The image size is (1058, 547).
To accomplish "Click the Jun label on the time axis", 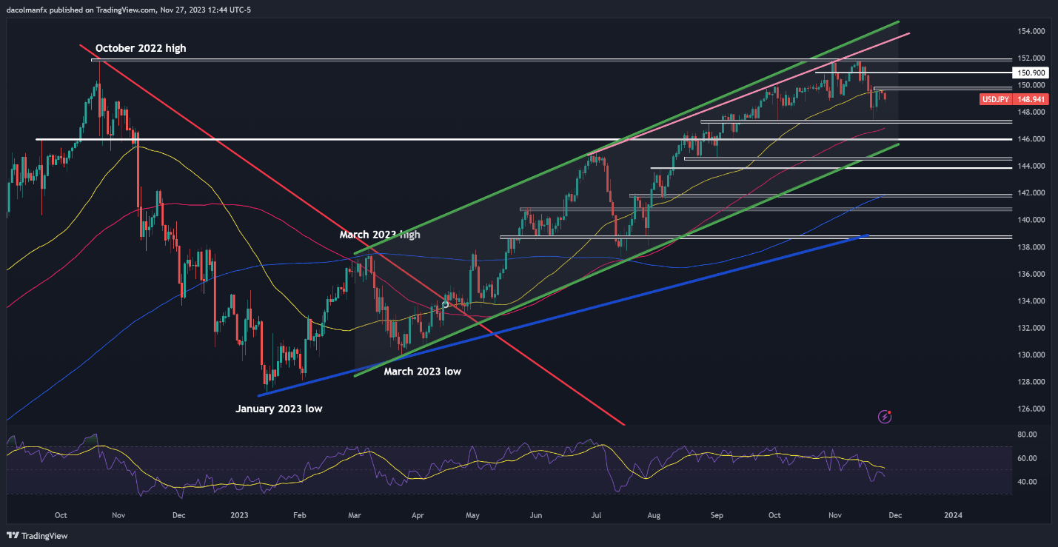I will [x=536, y=515].
